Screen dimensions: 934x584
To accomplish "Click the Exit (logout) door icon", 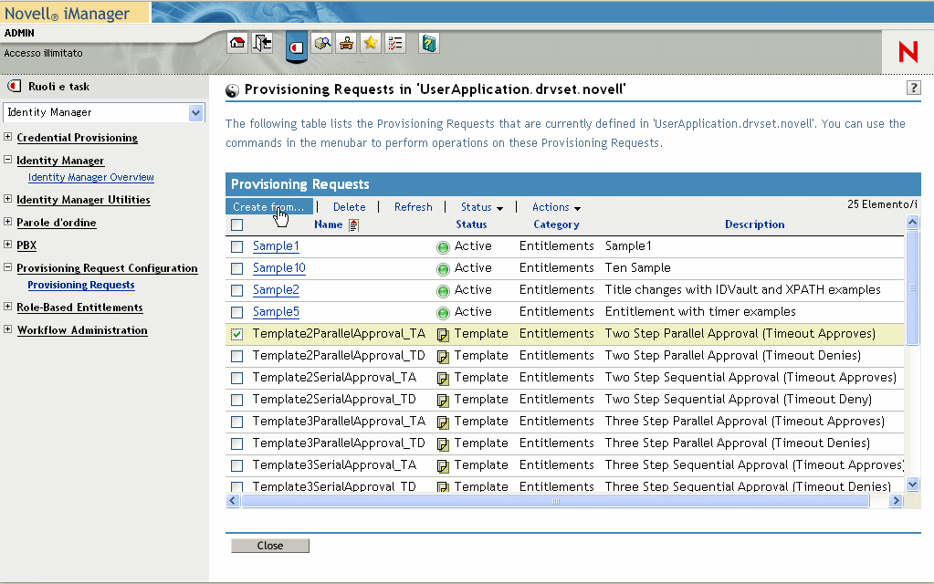I will click(x=263, y=43).
